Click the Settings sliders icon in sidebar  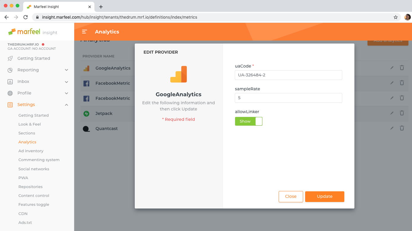click(x=10, y=105)
